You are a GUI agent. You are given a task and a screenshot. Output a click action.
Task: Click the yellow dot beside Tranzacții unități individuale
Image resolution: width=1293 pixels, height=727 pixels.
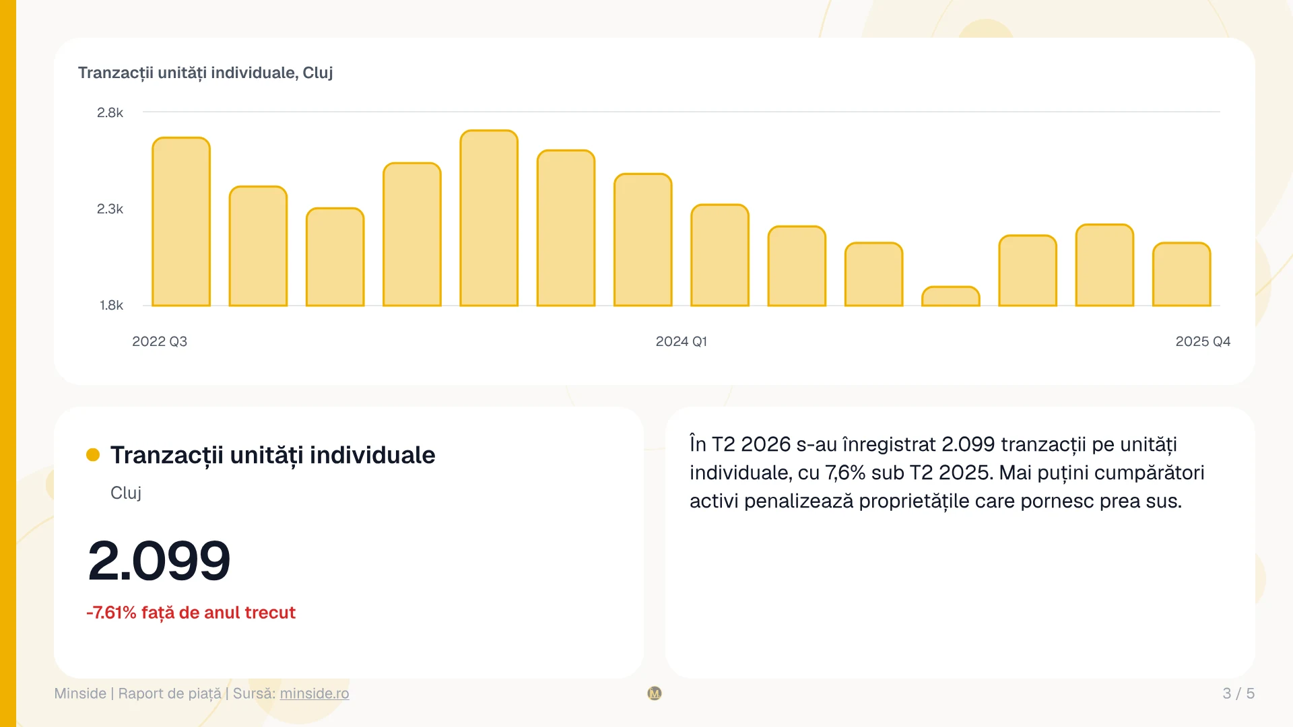(x=93, y=455)
